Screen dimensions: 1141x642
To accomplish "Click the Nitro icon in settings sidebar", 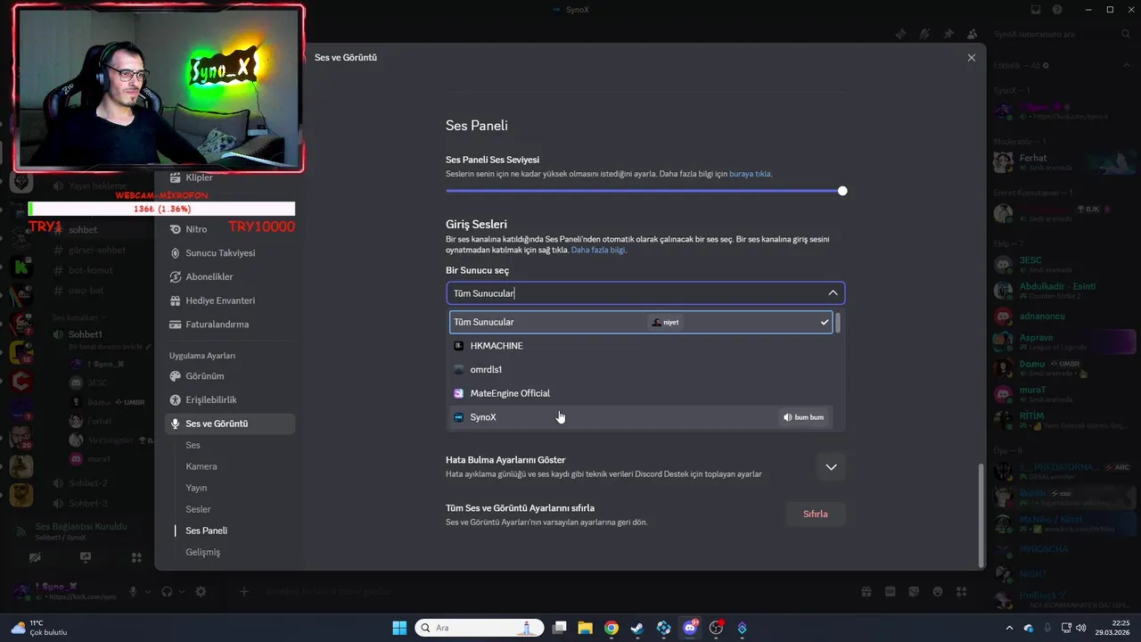I will pyautogui.click(x=175, y=229).
